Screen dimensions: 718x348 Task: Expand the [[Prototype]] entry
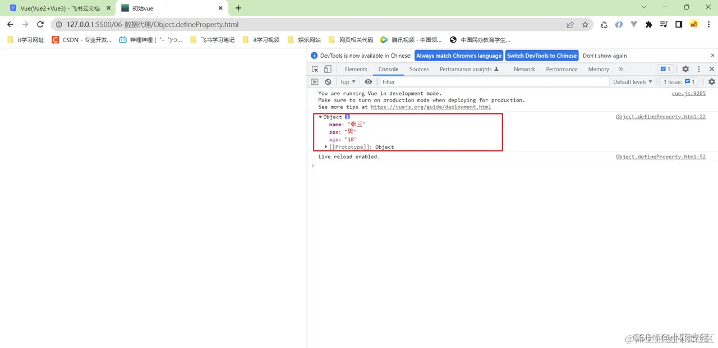pyautogui.click(x=326, y=147)
